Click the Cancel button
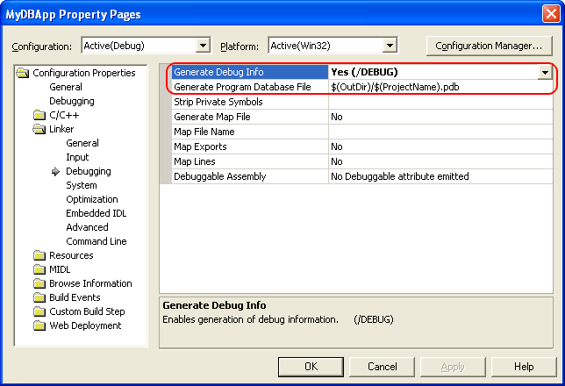This screenshot has width=565, height=386. coord(382,367)
